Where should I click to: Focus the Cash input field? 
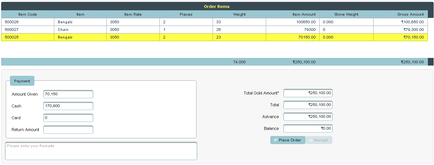tap(68, 106)
